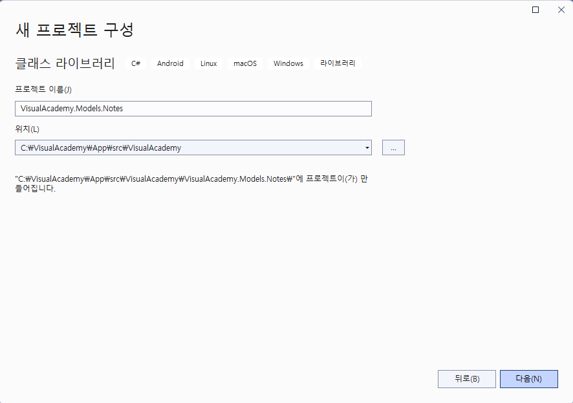Browse for a folder with the ... button

click(x=393, y=147)
